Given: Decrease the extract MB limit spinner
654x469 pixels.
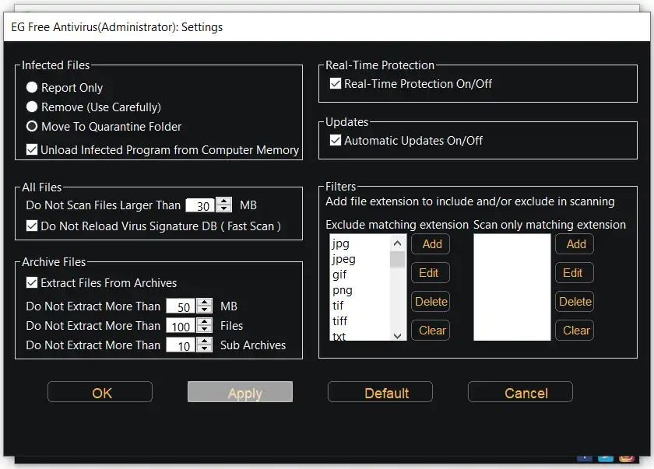Looking at the screenshot, I should click(204, 310).
